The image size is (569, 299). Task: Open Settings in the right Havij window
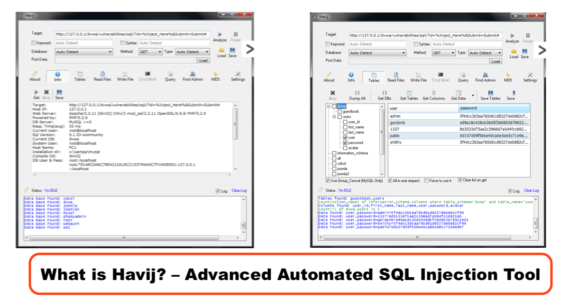[x=530, y=77]
